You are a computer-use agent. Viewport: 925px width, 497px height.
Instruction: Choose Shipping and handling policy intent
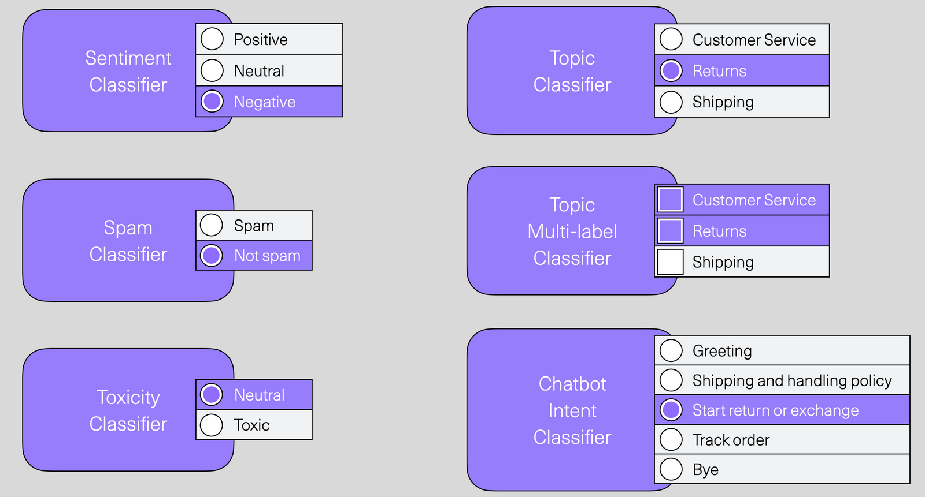pyautogui.click(x=671, y=380)
